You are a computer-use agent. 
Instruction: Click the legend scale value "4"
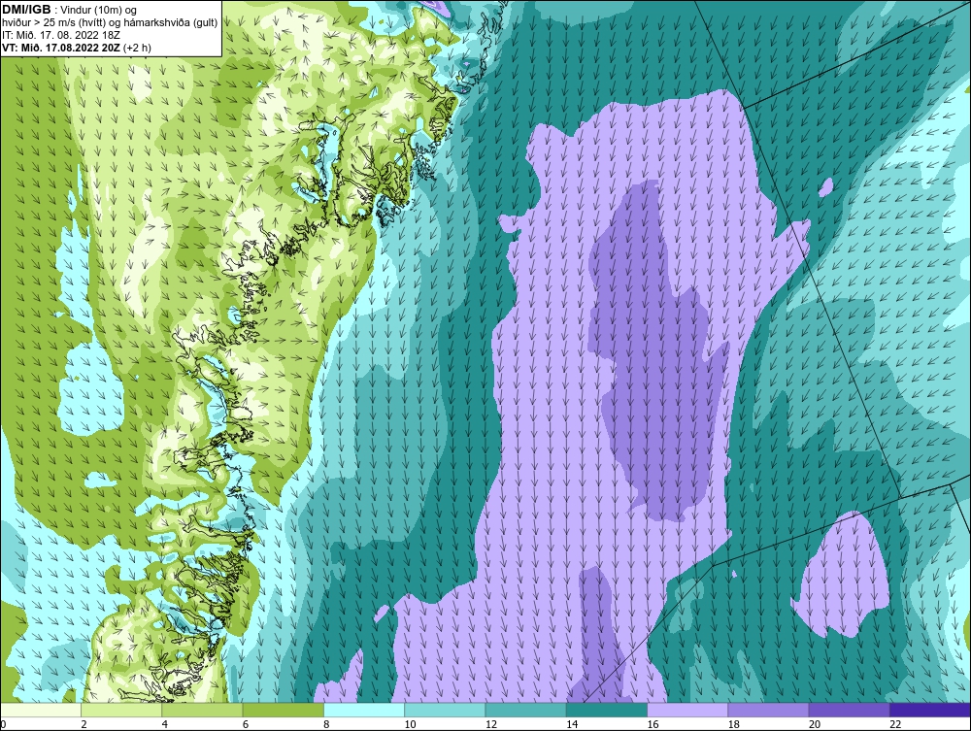click(165, 725)
